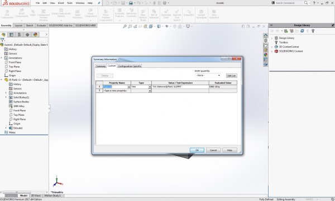Viewport: 335px width, 201px height.
Task: Open the Insert menu
Action: (x=61, y=3)
